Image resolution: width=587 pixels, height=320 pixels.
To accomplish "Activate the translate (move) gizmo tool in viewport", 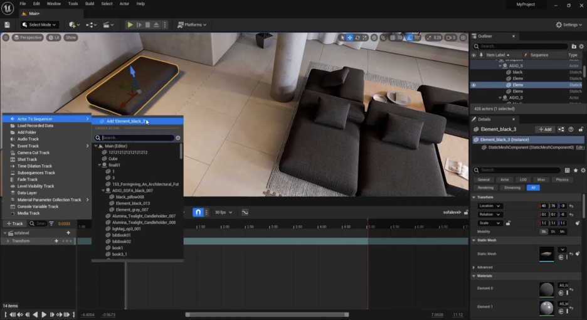I will click(350, 38).
